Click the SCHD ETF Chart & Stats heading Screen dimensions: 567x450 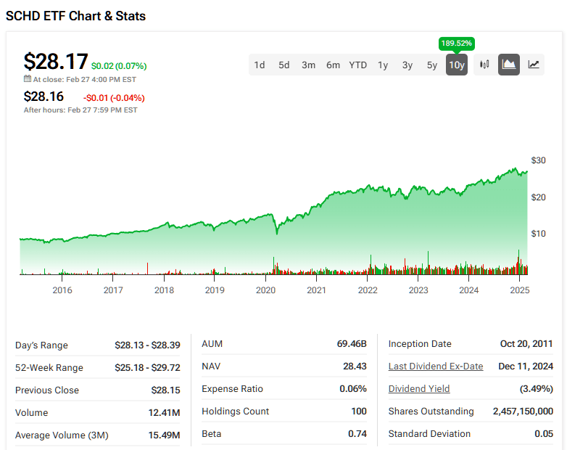(x=75, y=16)
